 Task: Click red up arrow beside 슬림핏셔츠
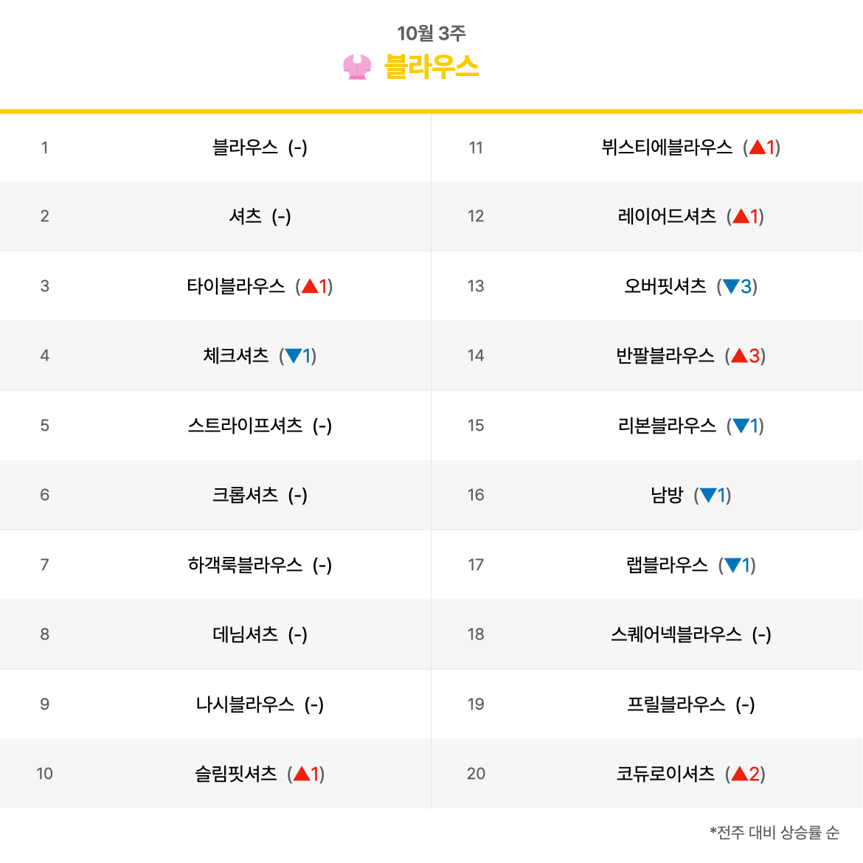point(302,774)
